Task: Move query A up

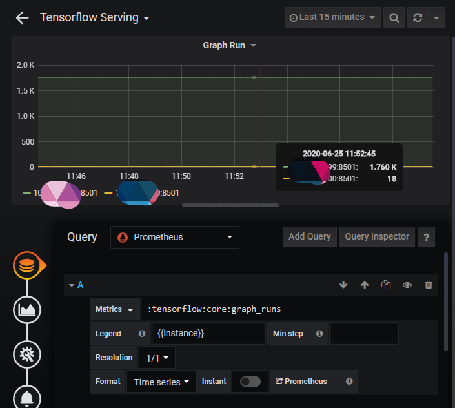Action: tap(365, 285)
